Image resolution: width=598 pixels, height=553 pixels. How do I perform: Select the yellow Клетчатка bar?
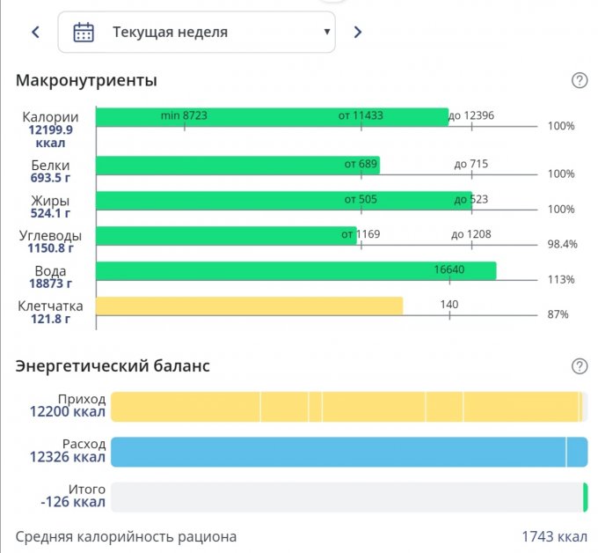click(249, 306)
